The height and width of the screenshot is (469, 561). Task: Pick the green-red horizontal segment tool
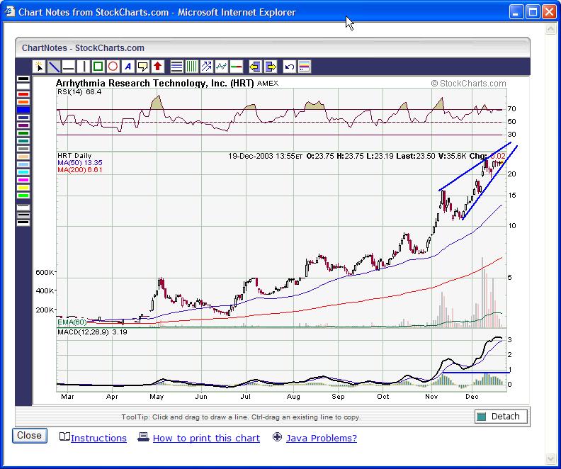tap(236, 67)
